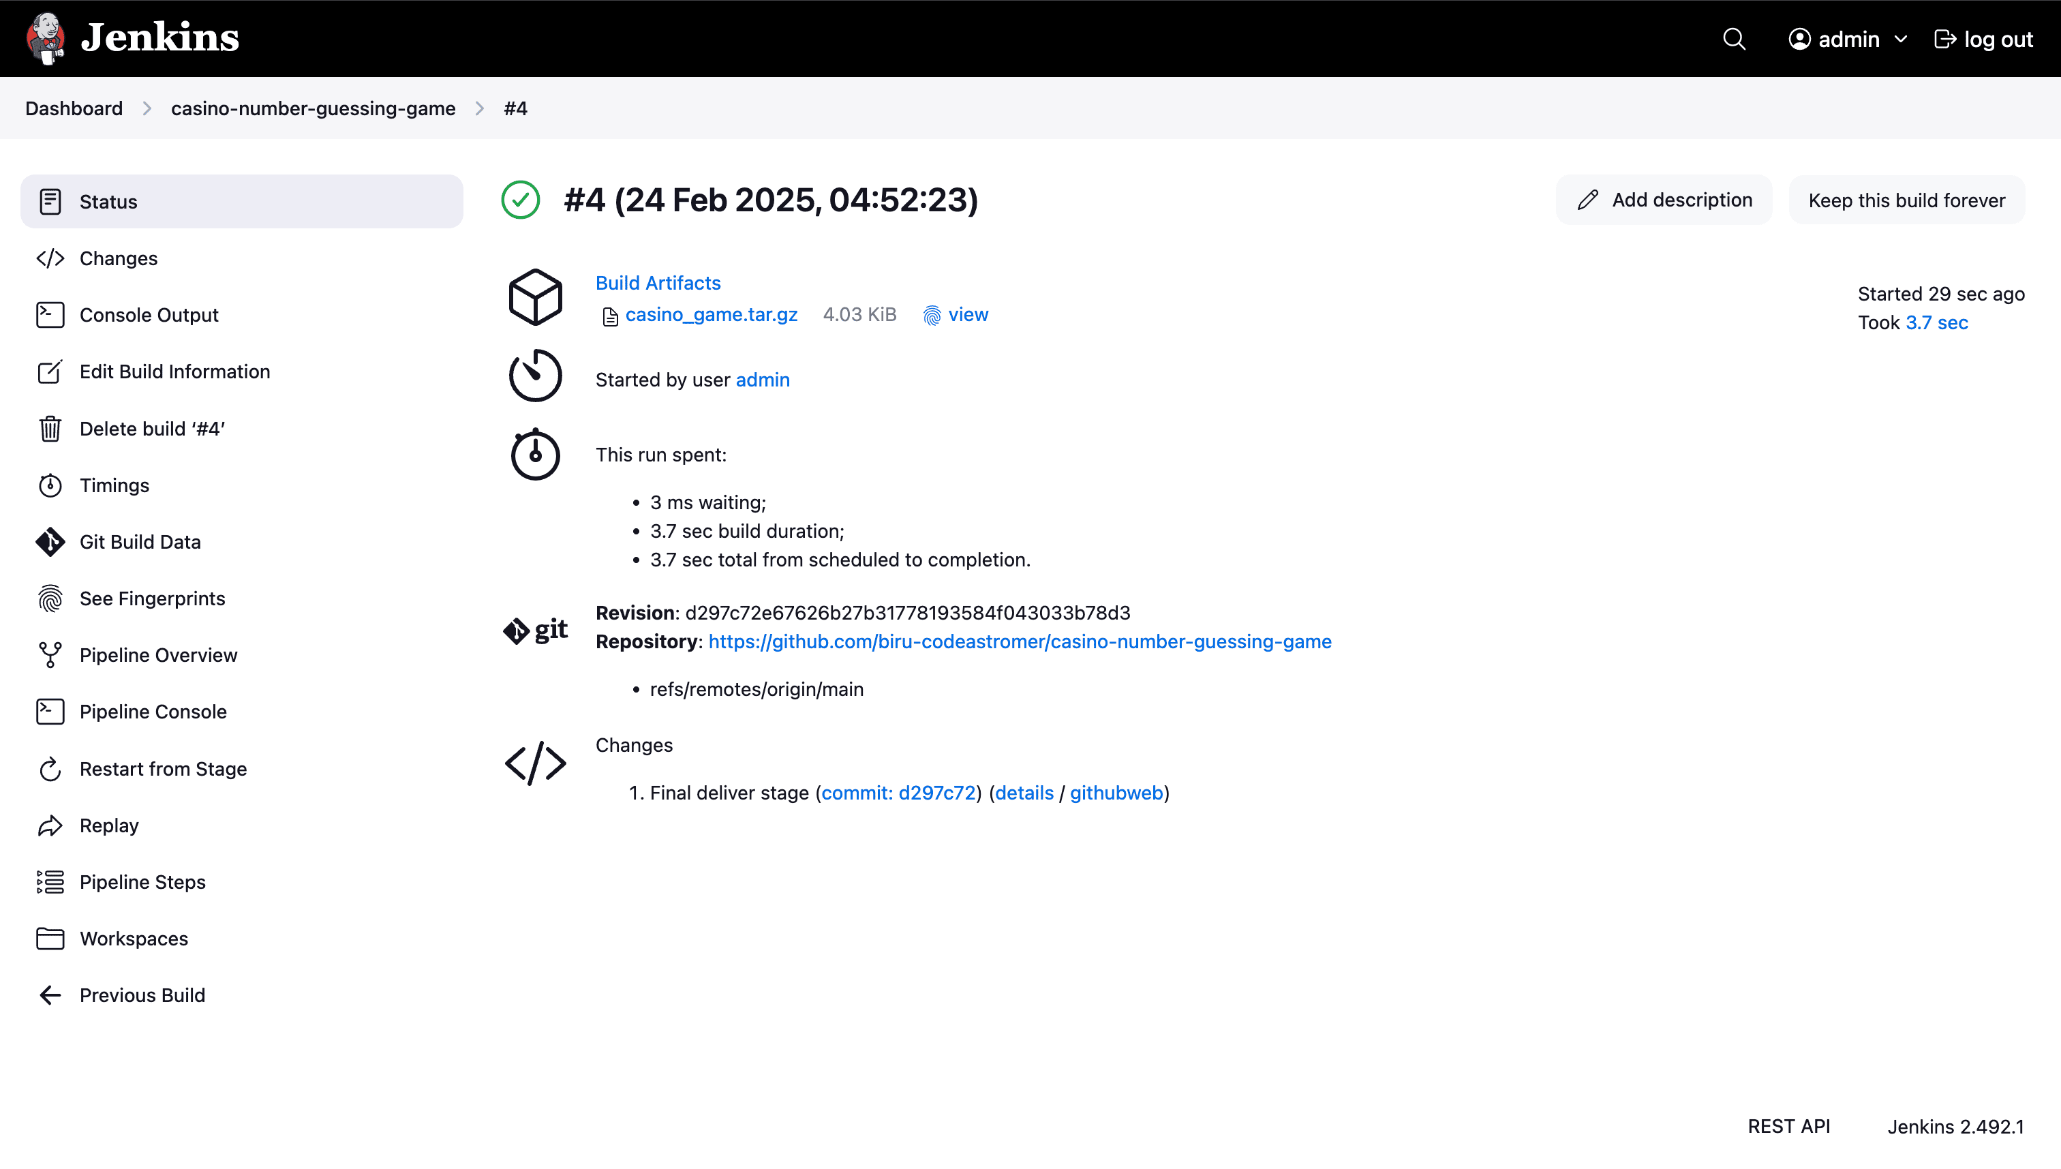
Task: Open the GitHub repository URL link
Action: [x=1020, y=641]
